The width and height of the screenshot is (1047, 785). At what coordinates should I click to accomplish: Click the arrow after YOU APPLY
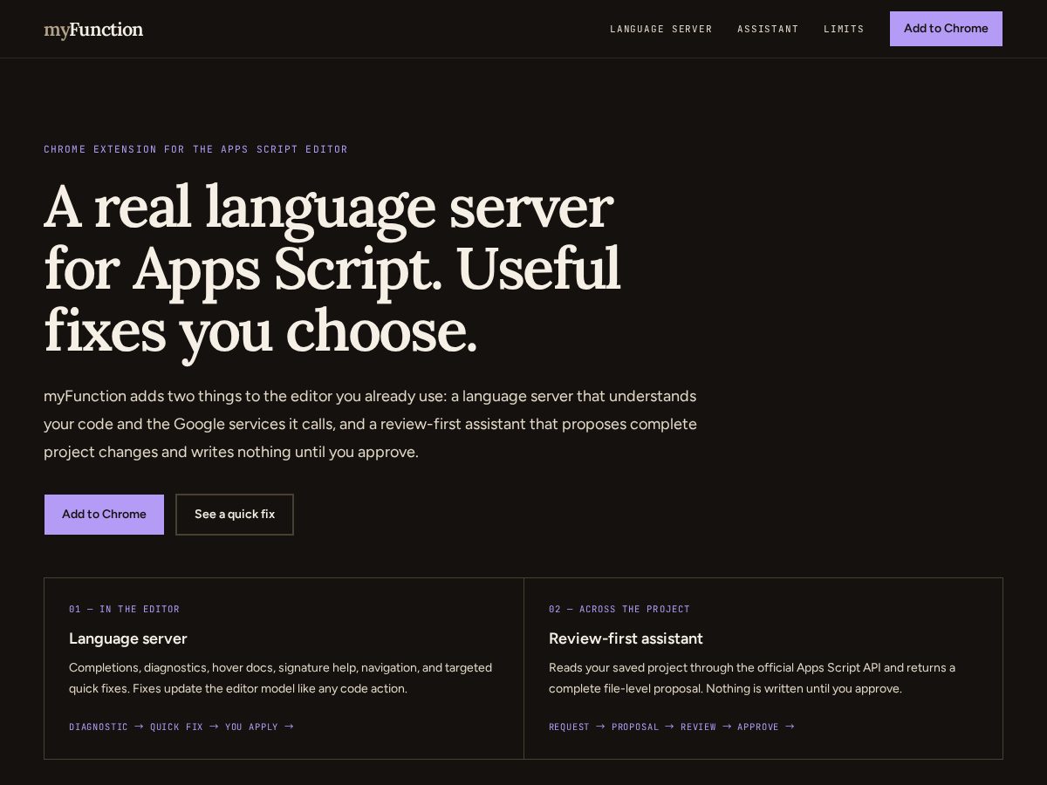pos(290,727)
